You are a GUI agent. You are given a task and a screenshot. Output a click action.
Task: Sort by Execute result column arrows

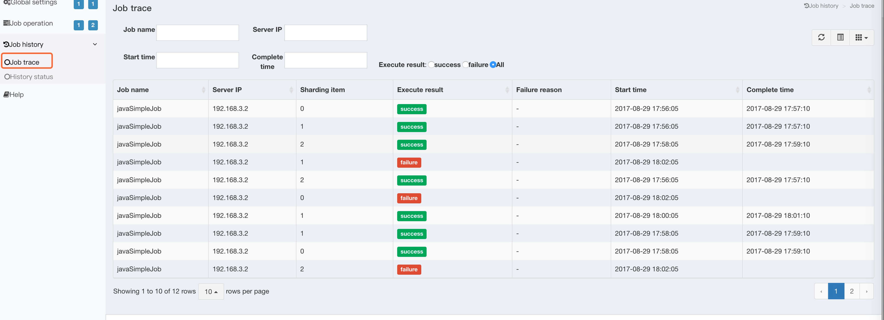[507, 90]
